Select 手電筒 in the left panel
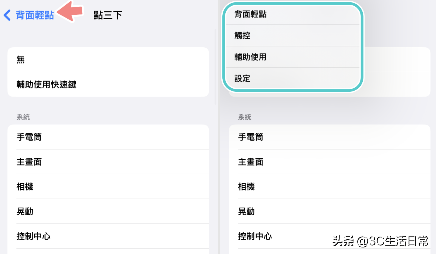Viewport: 436px width, 254px height. (x=108, y=137)
